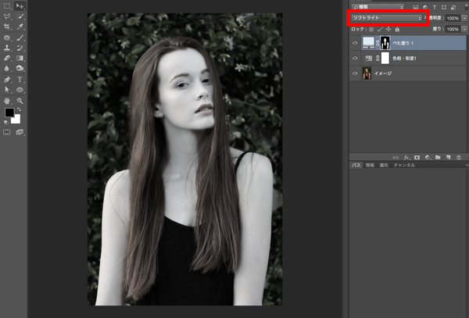Click the 色相・彩度1 layer mask thumbnail
The height and width of the screenshot is (318, 469).
tap(385, 59)
